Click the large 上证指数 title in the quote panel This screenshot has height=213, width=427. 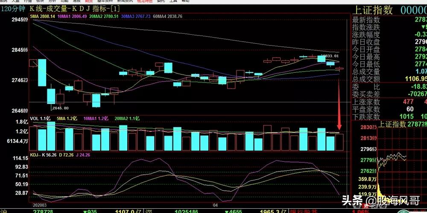point(373,10)
